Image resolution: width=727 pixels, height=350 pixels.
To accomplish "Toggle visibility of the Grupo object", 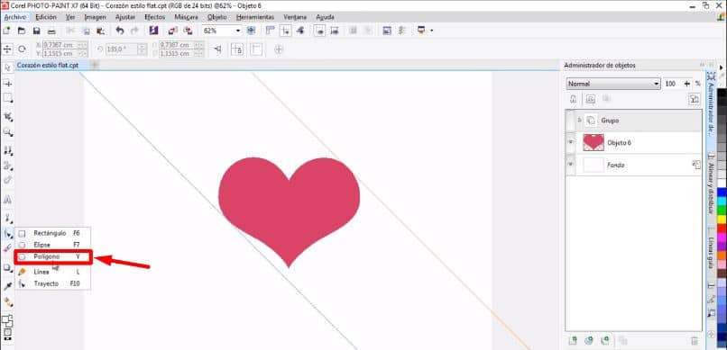I will click(571, 121).
